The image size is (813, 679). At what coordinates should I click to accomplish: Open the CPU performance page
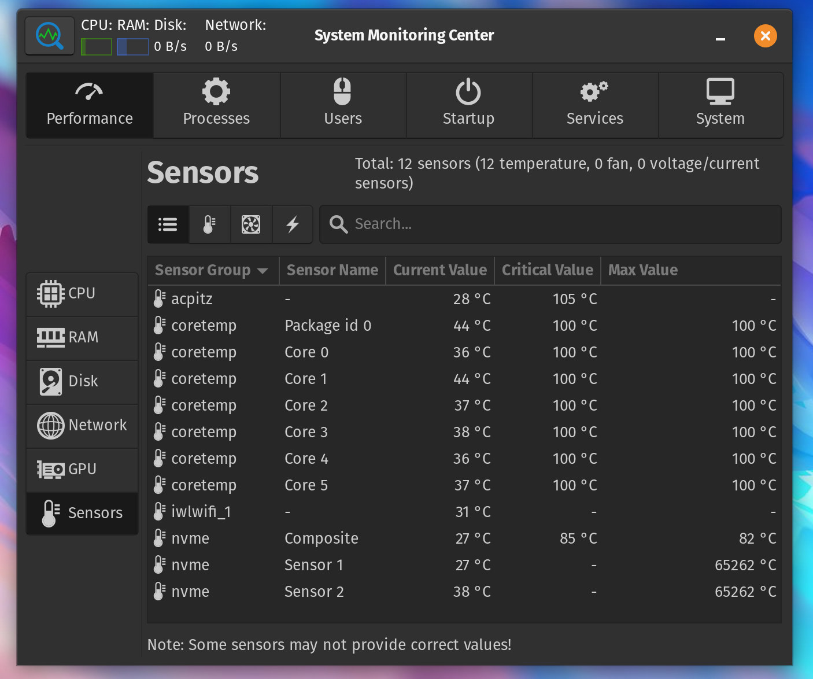(82, 294)
